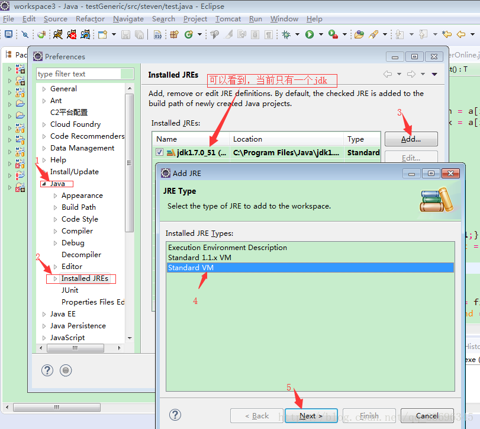
Task: Click the Skip All Breakpoints icon
Action: pyautogui.click(x=25, y=34)
